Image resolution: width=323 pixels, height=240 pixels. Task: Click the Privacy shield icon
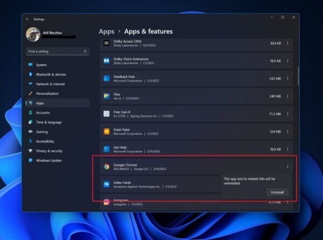pos(31,150)
